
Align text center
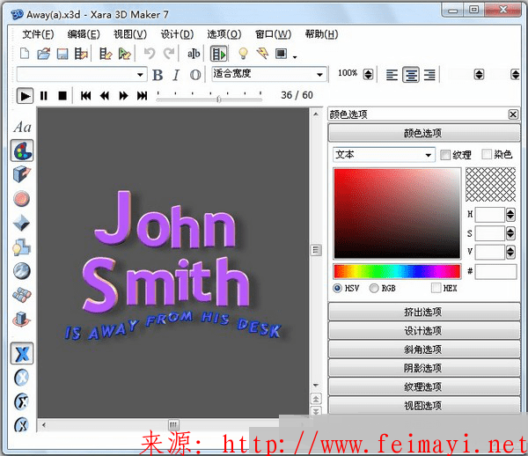[411, 75]
